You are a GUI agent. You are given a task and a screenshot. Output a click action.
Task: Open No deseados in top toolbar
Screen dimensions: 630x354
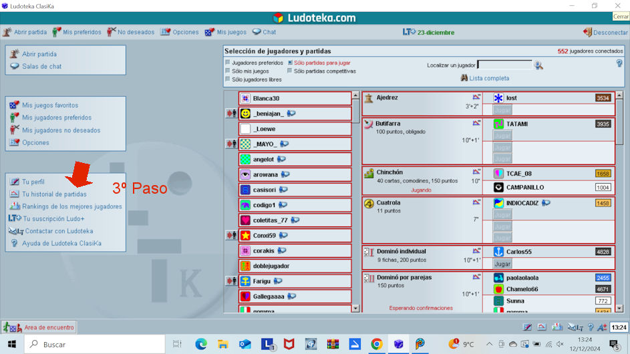pyautogui.click(x=131, y=32)
